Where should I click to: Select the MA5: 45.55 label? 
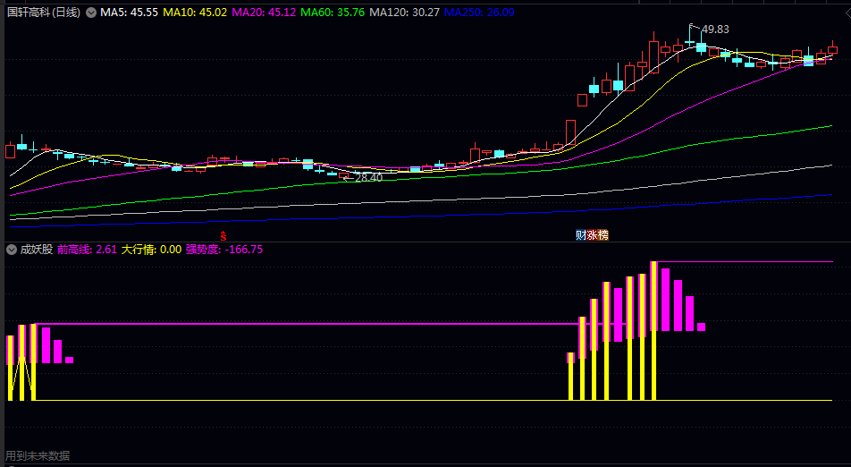129,12
